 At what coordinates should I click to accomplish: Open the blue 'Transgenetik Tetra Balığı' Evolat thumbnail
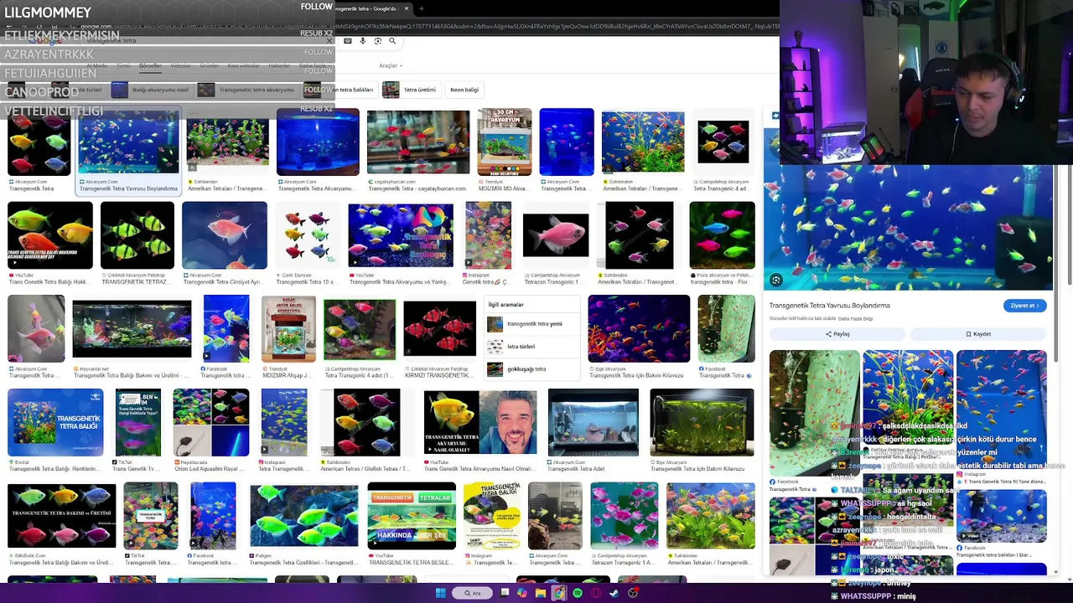pyautogui.click(x=55, y=423)
